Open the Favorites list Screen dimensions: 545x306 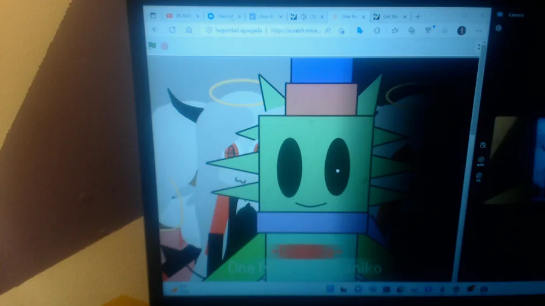(x=395, y=30)
